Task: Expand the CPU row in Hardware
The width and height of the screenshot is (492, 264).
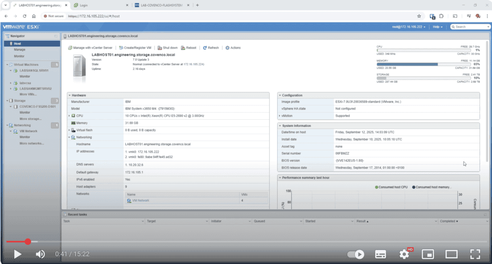Action: tap(69, 115)
